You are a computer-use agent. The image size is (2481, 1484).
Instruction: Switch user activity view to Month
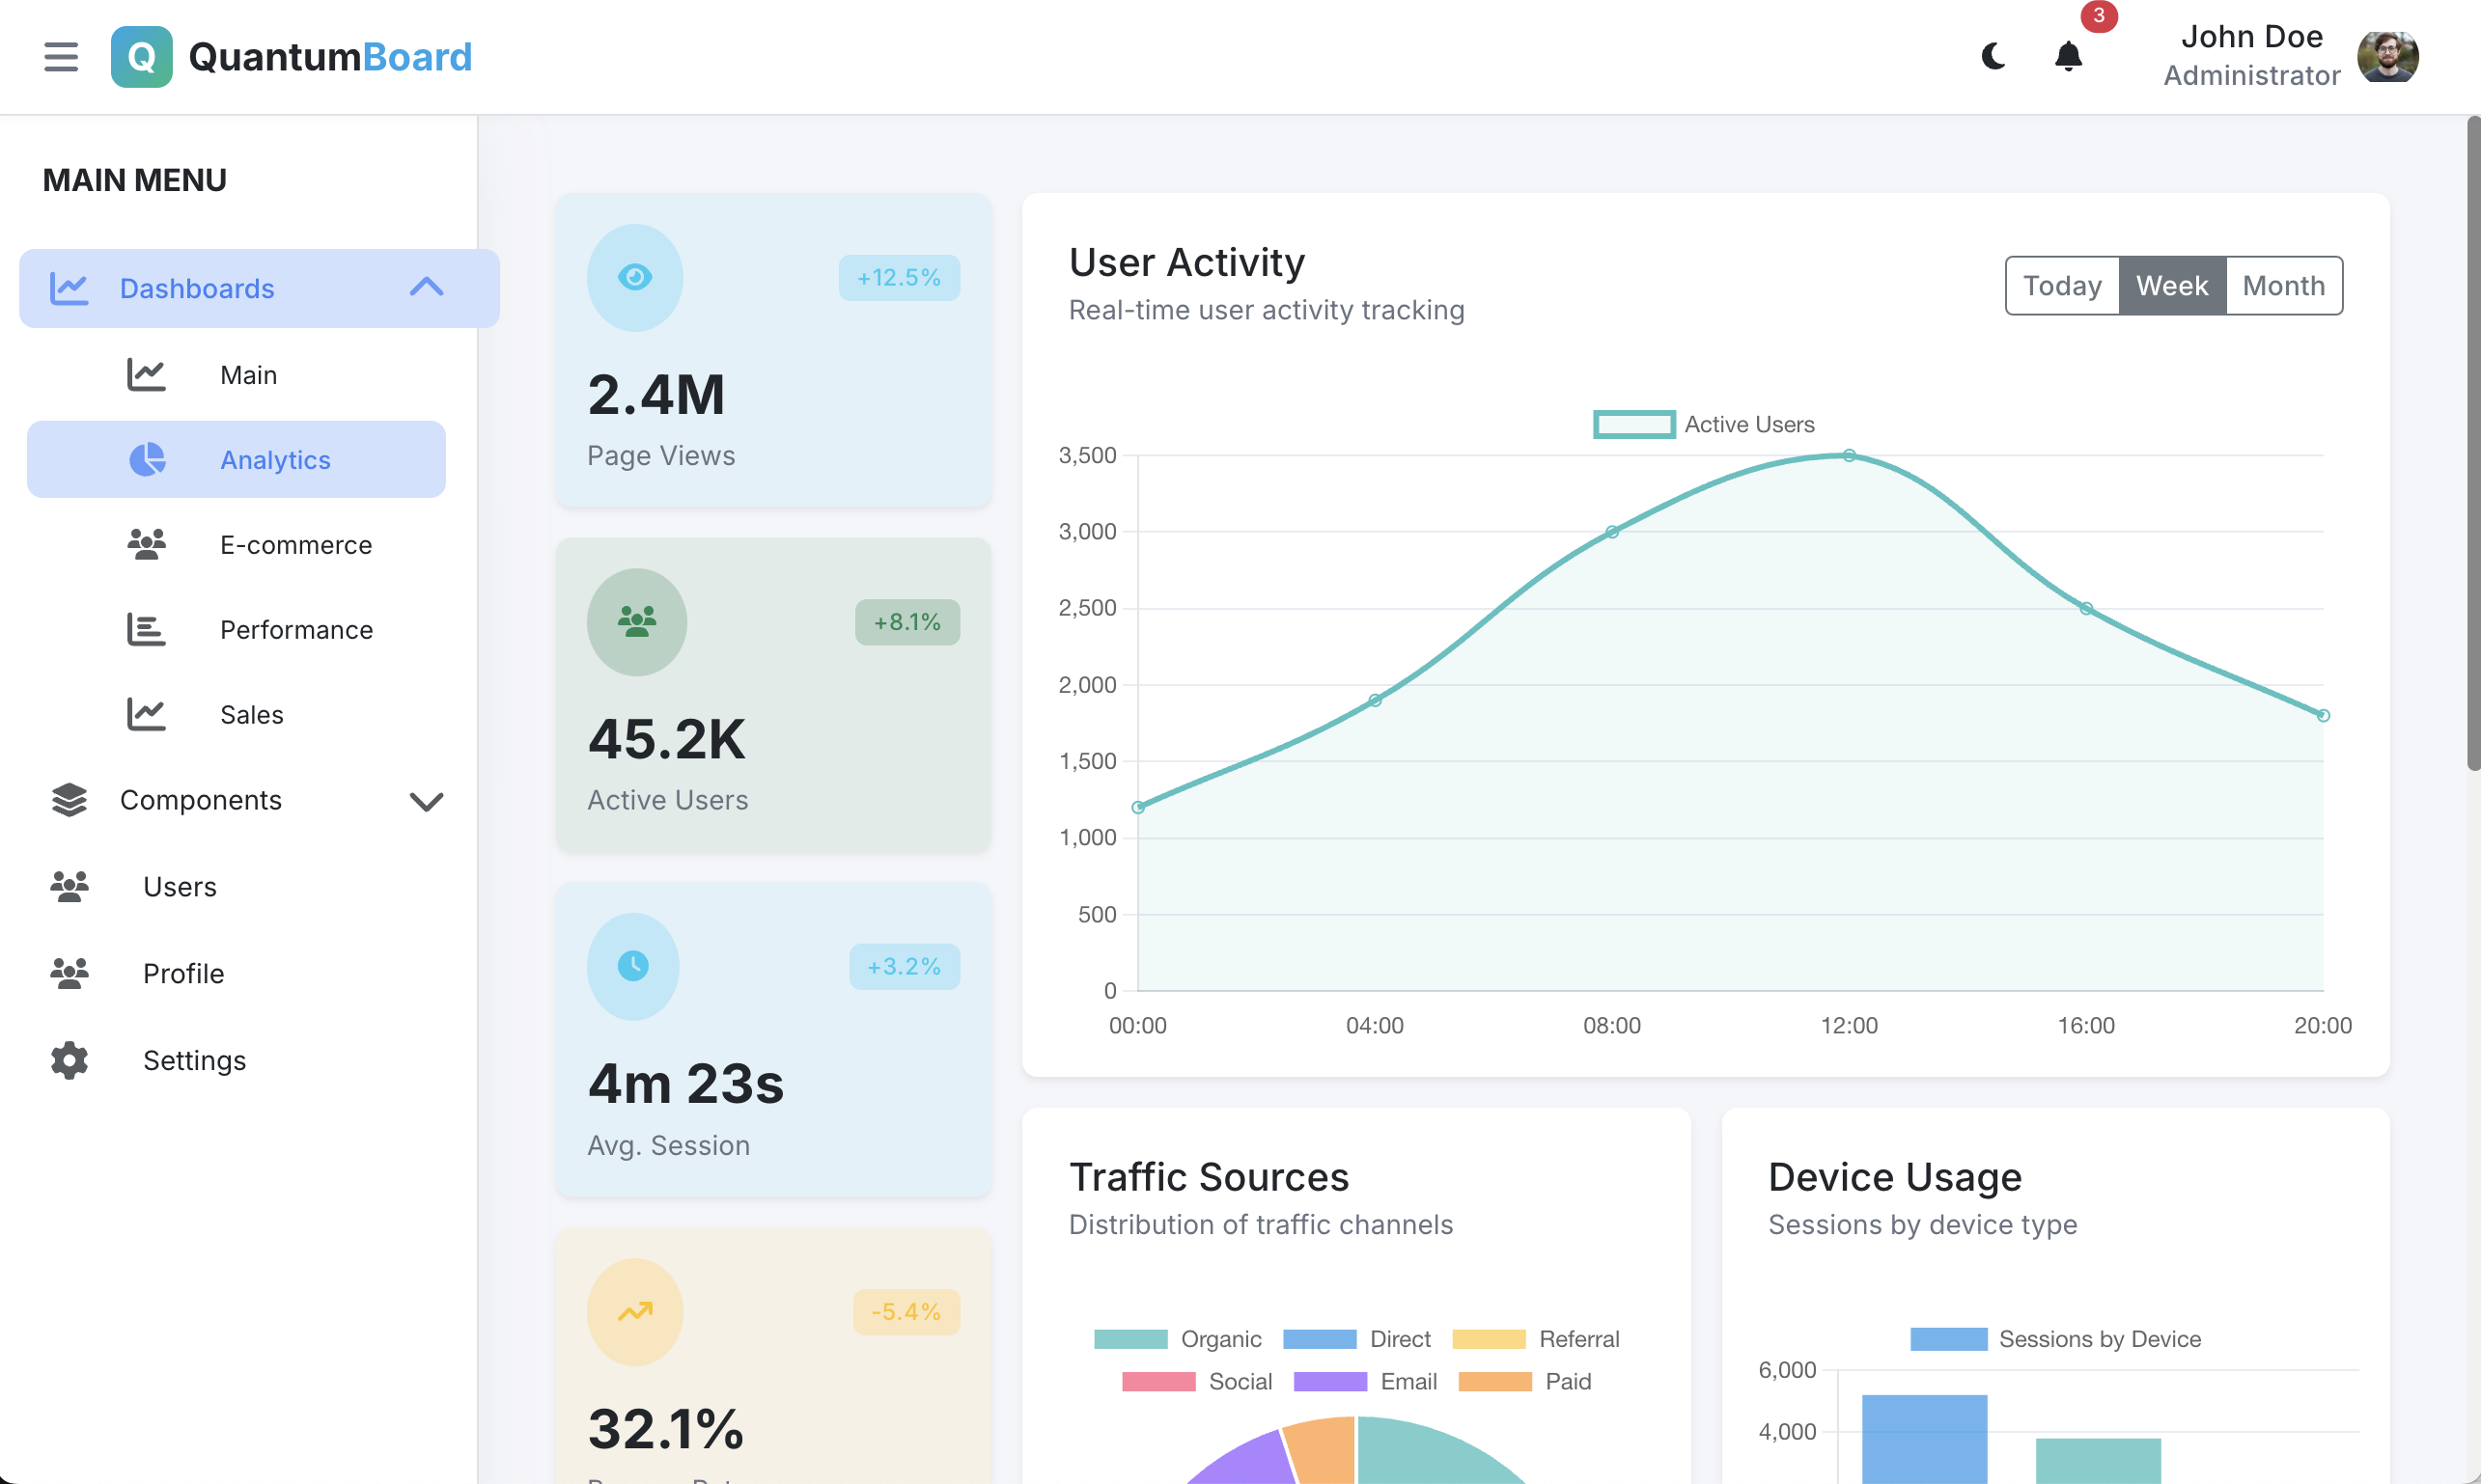2283,285
